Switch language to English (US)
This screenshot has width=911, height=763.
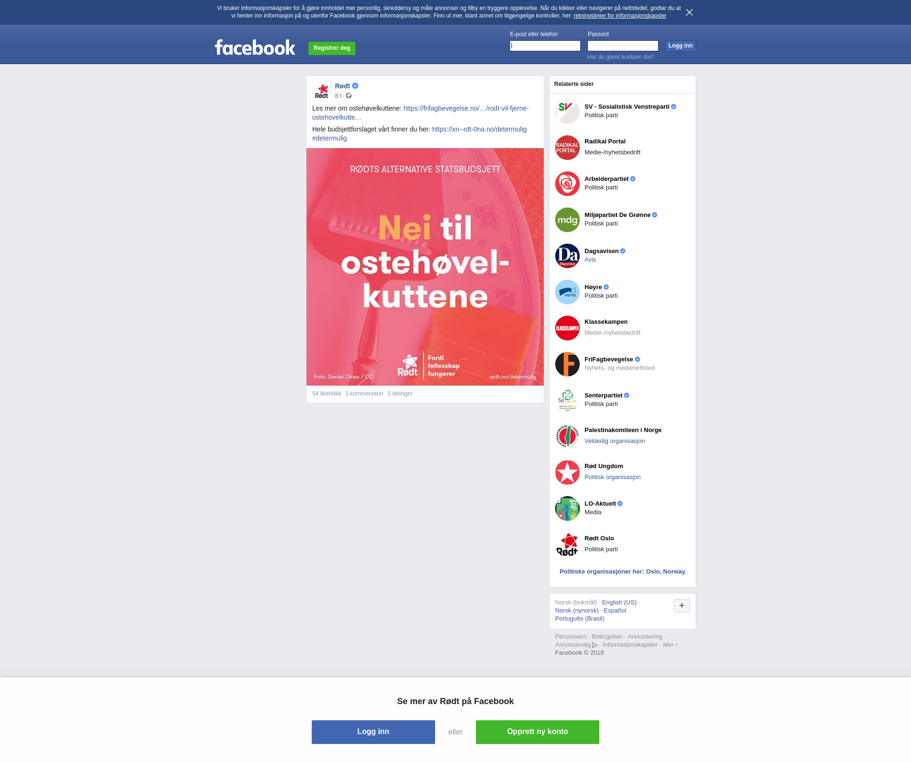pos(619,603)
